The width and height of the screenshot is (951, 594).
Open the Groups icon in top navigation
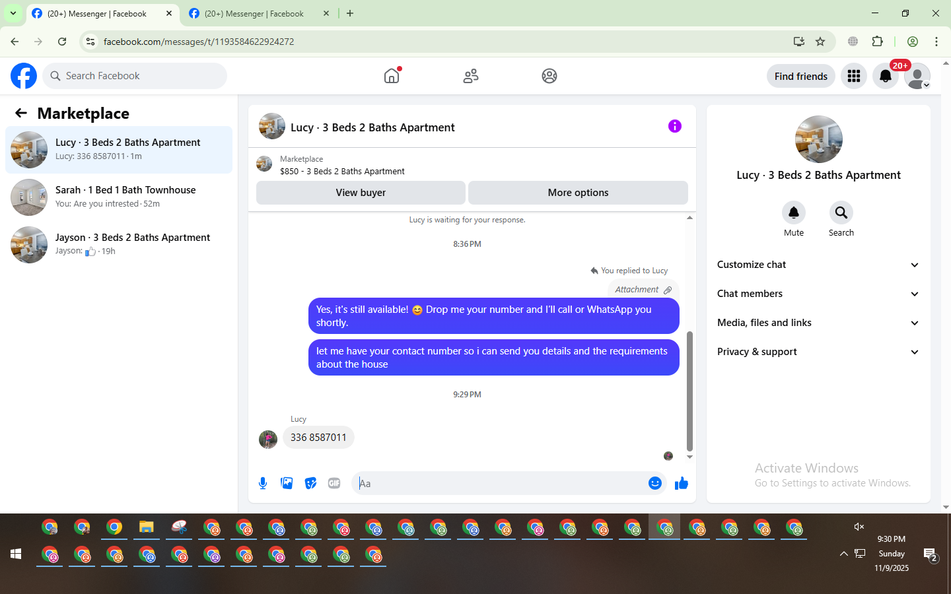point(549,76)
